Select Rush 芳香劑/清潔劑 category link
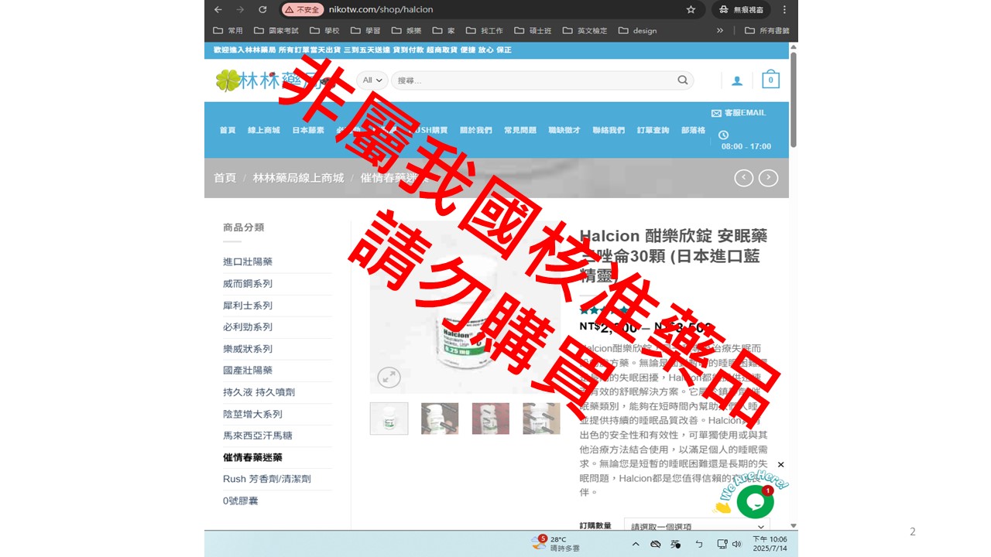 [x=267, y=479]
